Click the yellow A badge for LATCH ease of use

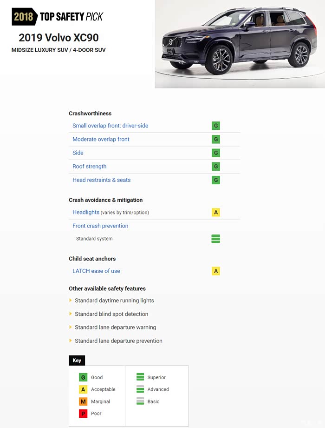pos(216,271)
